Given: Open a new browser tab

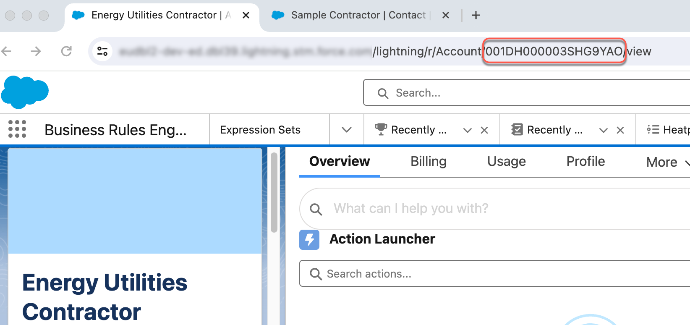Looking at the screenshot, I should 476,16.
